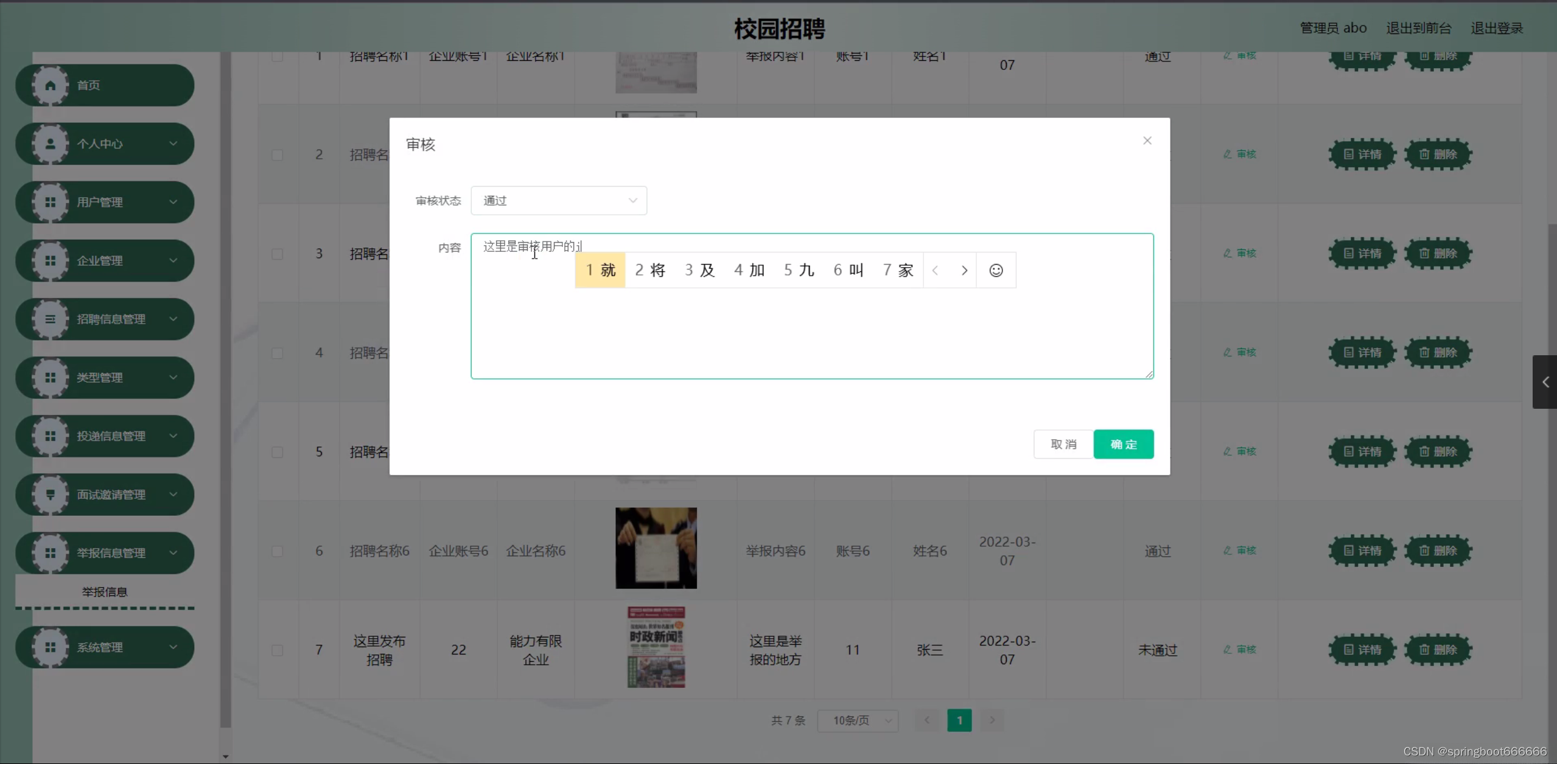
Task: Click the person icon beside 个人中心
Action: (x=51, y=144)
